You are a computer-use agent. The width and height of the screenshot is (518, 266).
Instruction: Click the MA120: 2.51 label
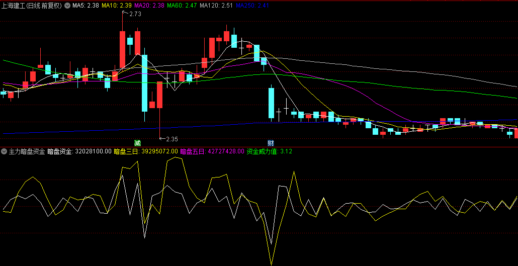click(x=217, y=6)
